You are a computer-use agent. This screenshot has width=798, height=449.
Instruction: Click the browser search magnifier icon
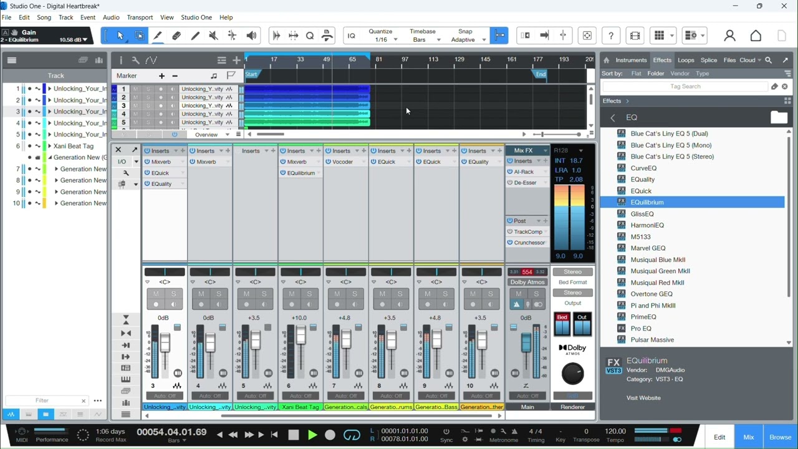(769, 60)
